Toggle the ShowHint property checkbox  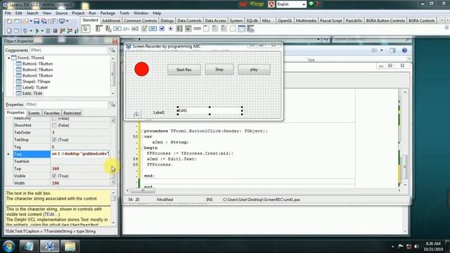[54, 125]
